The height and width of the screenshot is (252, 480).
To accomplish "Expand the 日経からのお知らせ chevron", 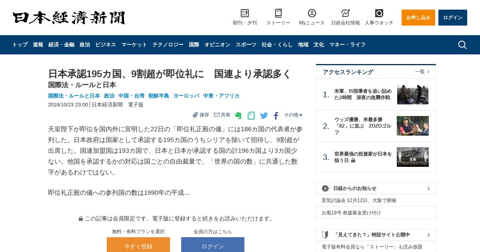I will pos(428,188).
